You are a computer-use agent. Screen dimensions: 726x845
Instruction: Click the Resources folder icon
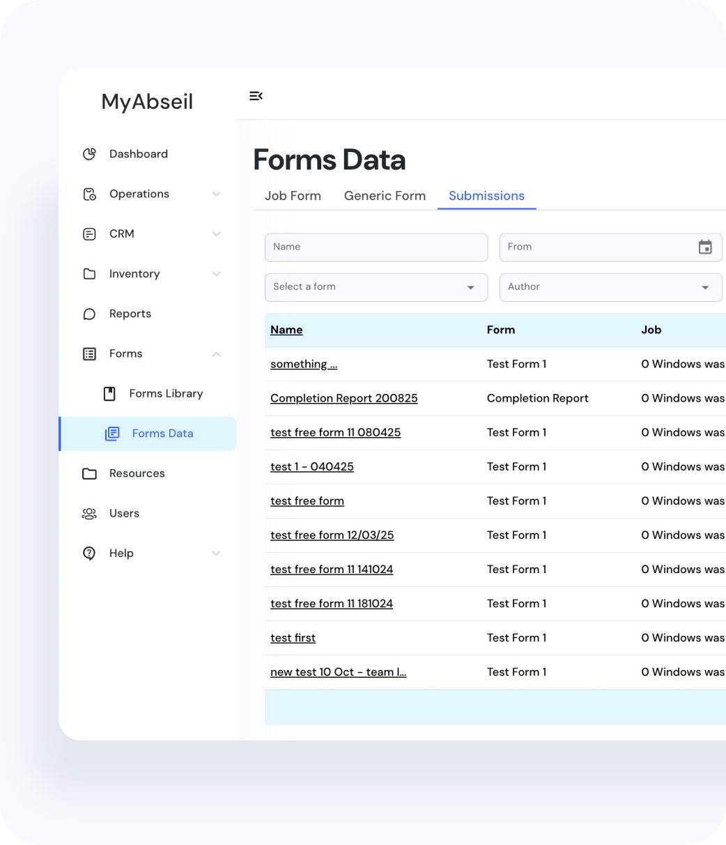click(x=89, y=473)
